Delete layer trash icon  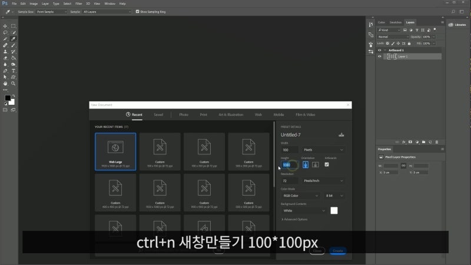(437, 142)
